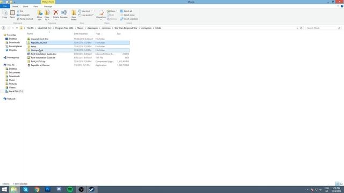Sort by the Type column header
Screen dimensions: 344x193
coord(98,34)
